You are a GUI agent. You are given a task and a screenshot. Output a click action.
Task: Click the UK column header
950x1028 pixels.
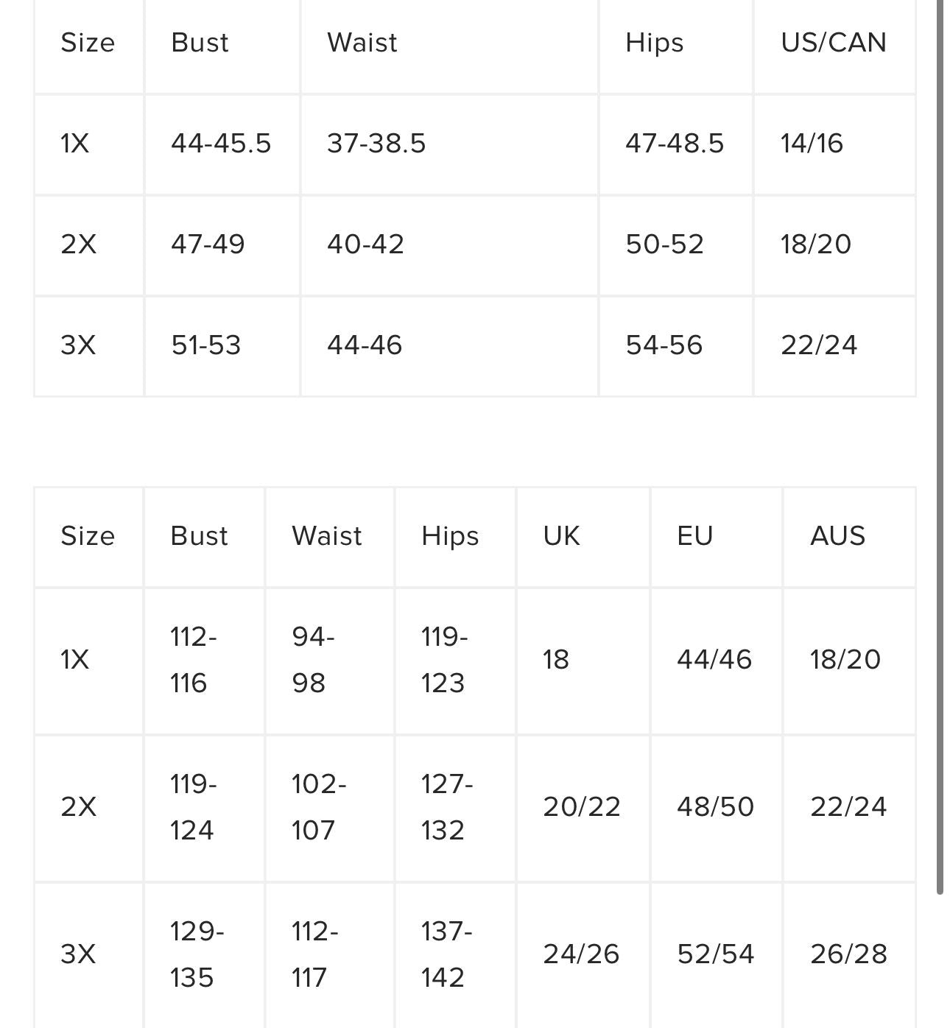coord(561,536)
